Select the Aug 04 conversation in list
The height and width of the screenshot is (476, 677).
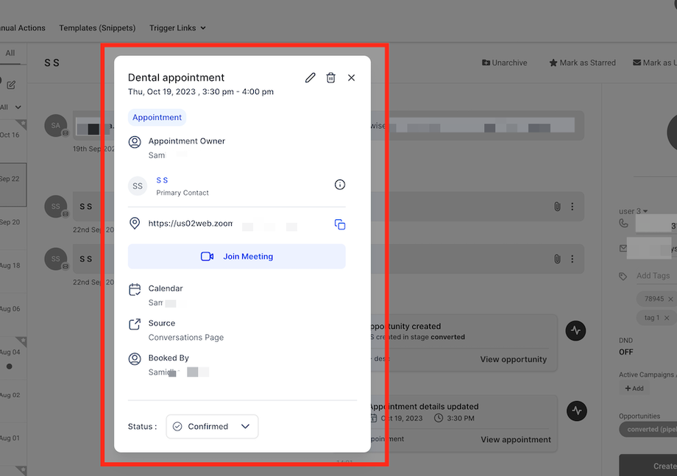(13, 358)
